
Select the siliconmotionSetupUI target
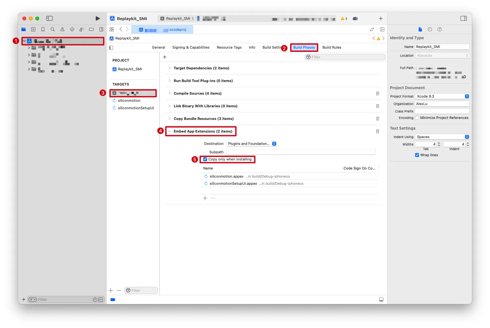click(136, 108)
